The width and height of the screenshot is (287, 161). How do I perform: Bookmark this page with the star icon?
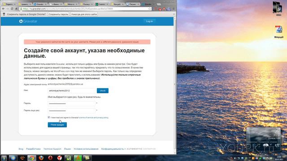click(149, 9)
